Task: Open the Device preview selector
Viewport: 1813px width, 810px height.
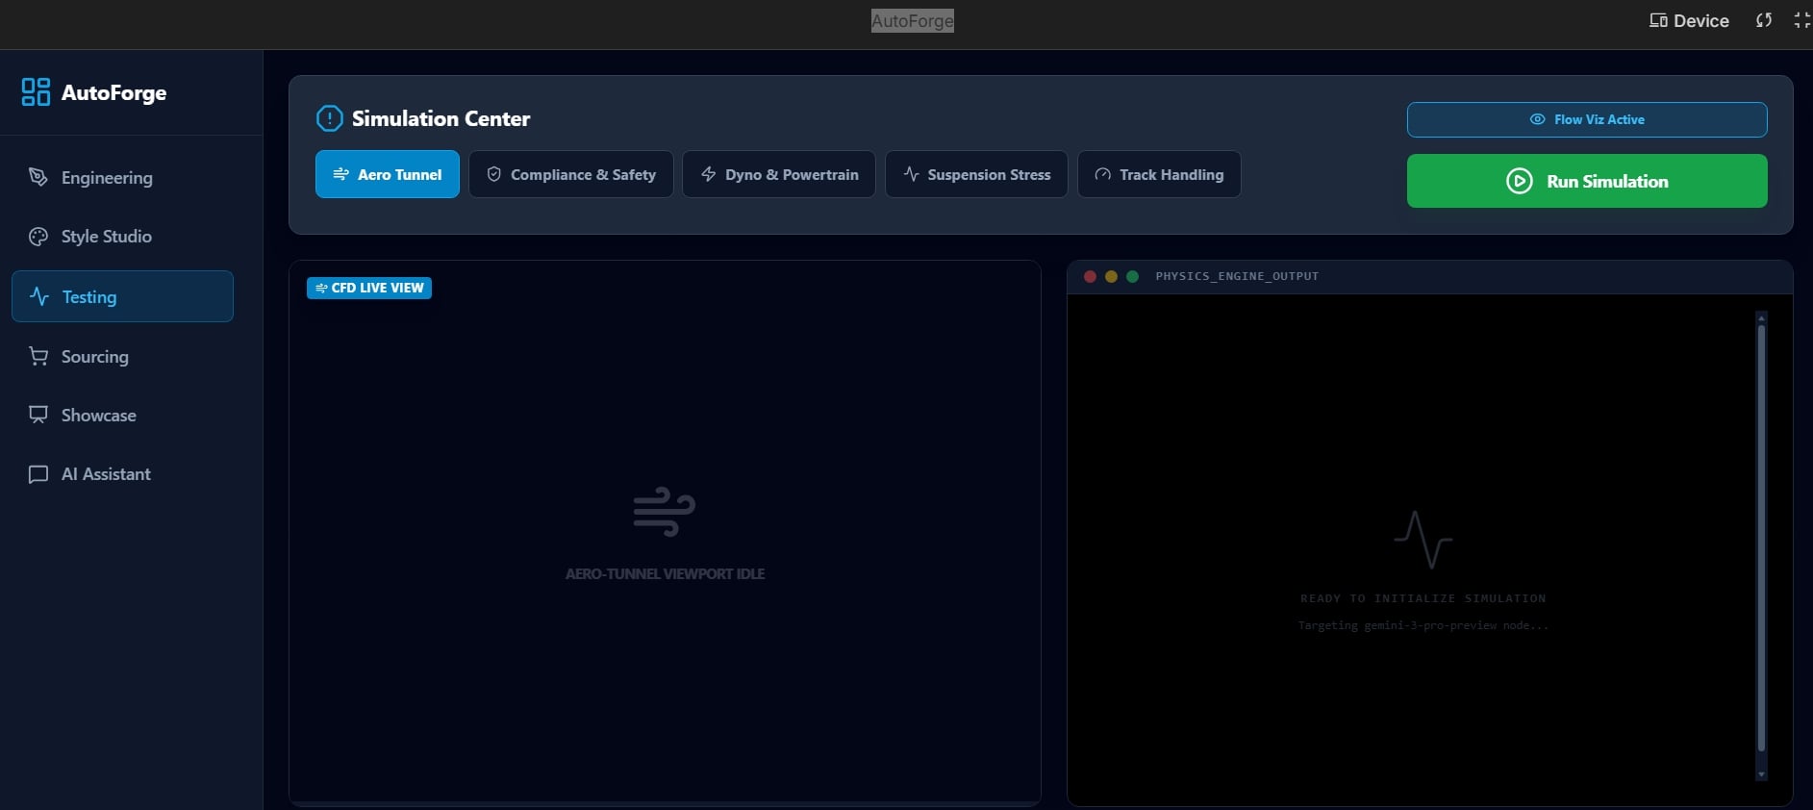Action: click(1689, 21)
